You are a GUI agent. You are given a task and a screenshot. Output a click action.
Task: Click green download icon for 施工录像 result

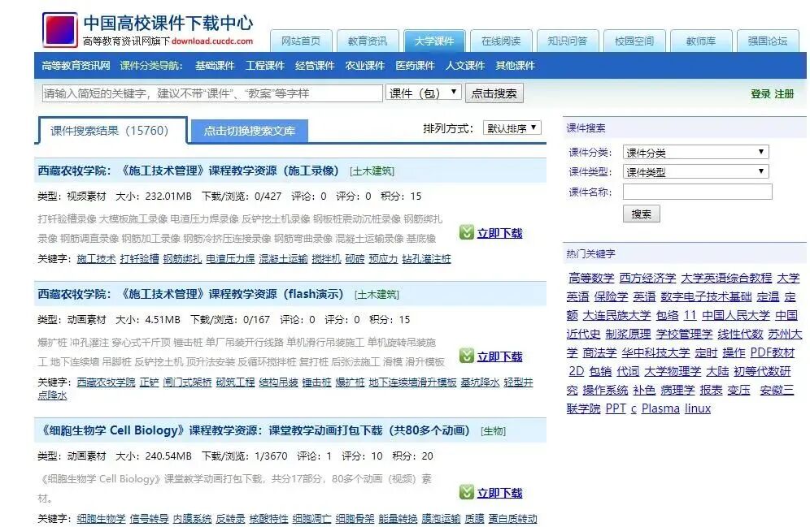tap(468, 233)
